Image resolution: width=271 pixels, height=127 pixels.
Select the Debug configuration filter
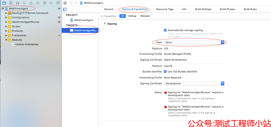(x=132, y=16)
